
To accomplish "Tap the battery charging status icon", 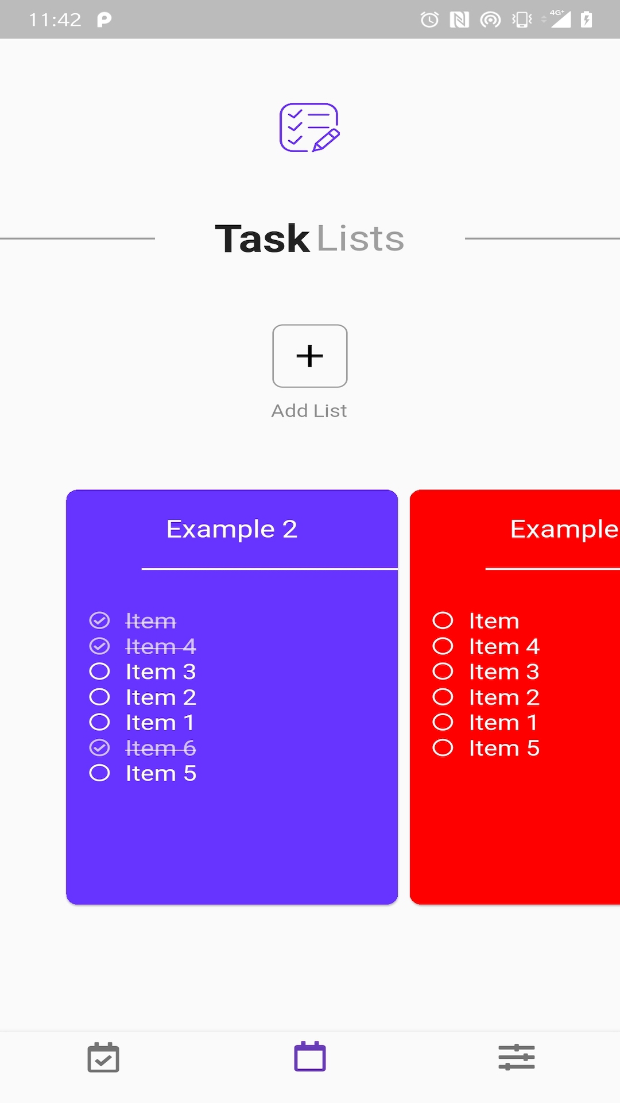I will pos(586,20).
